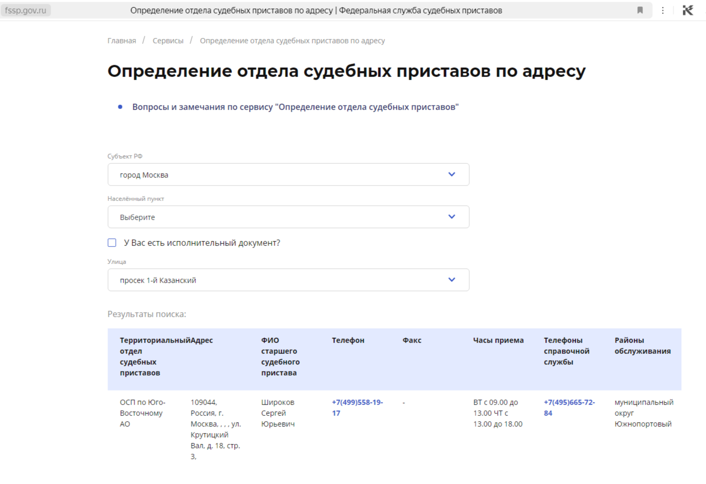706x484 pixels.
Task: Click the browser extension logo icon at top right
Action: (688, 10)
